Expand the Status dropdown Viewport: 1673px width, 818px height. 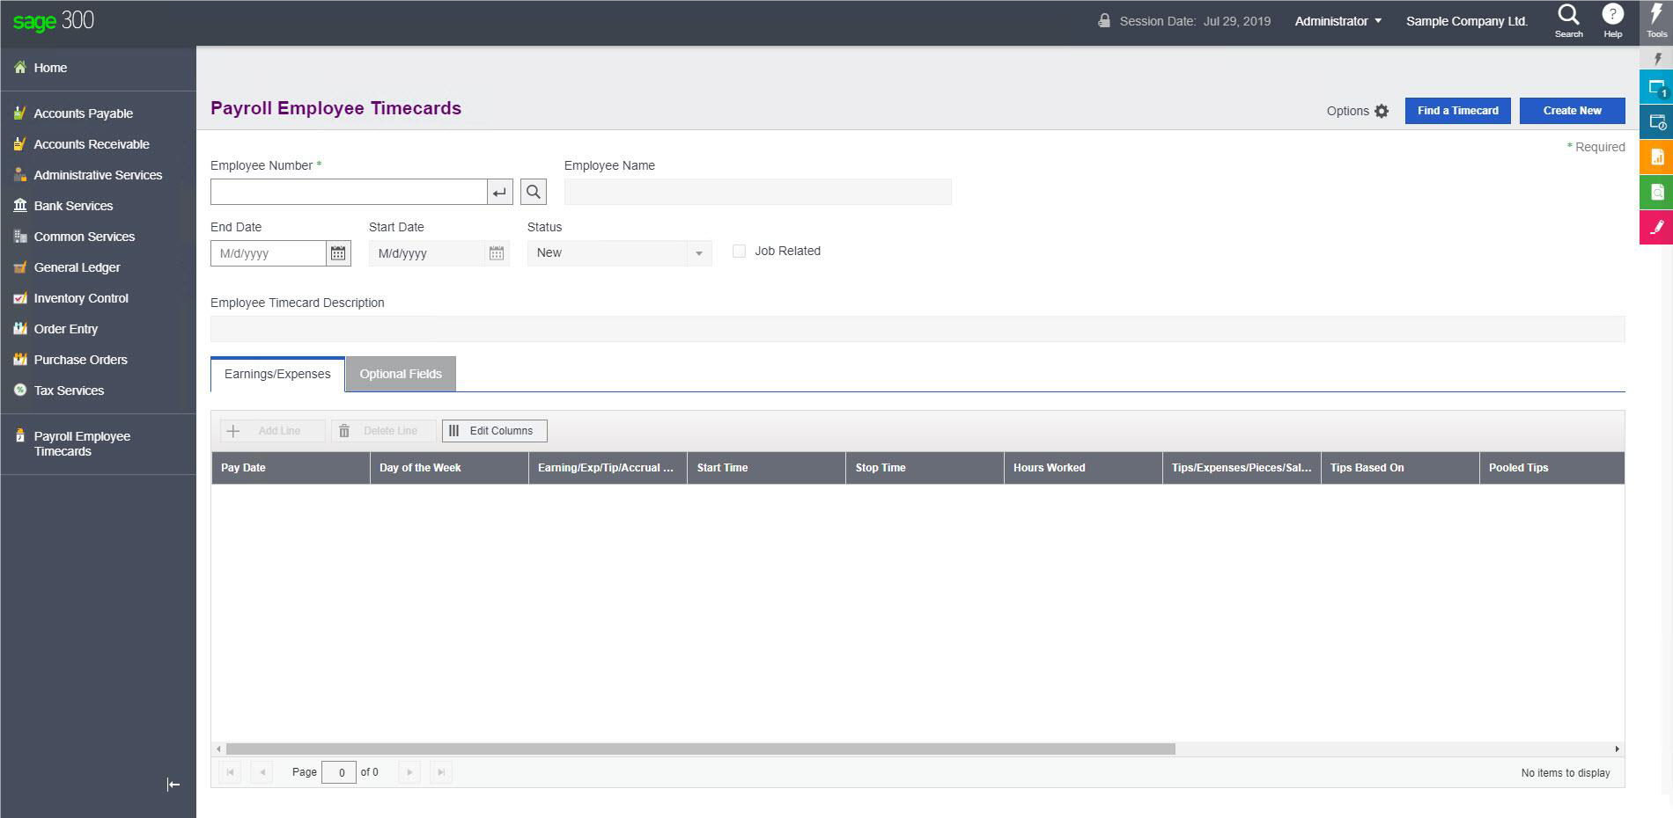pyautogui.click(x=698, y=253)
